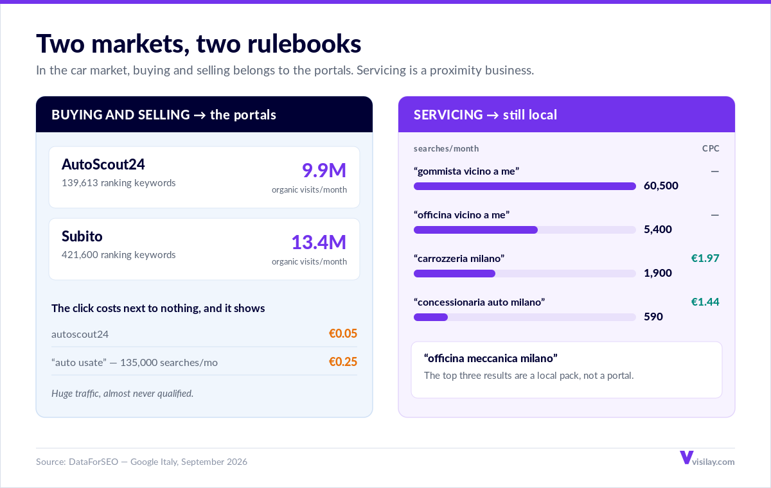Click the CPC dash for 'officina vicino a me'

715,215
